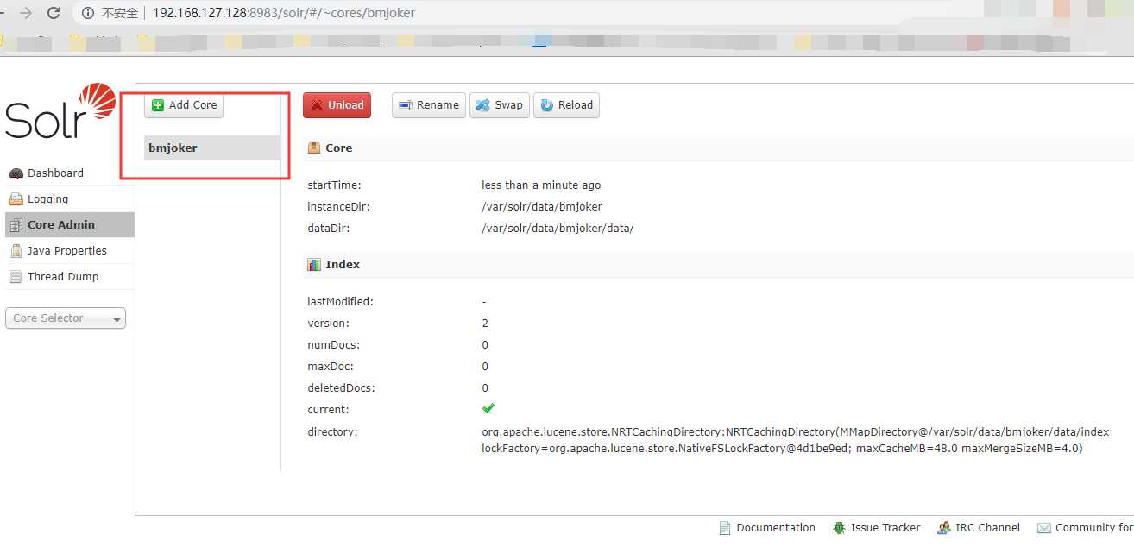Click the Solr logo

coord(60,112)
